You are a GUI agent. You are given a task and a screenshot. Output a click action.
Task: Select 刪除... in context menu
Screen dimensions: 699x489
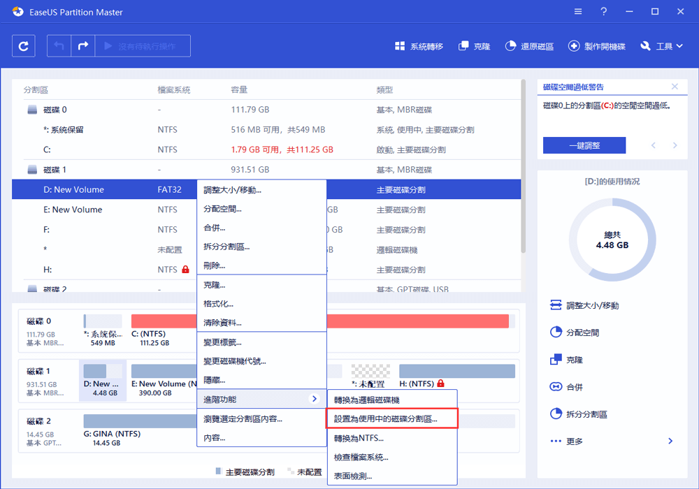pyautogui.click(x=261, y=265)
